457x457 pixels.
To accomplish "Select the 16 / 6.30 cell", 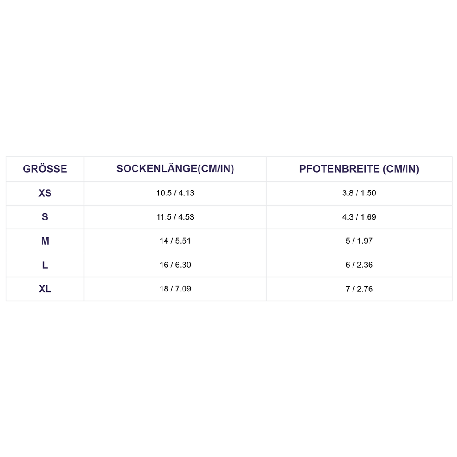I will 175,265.
